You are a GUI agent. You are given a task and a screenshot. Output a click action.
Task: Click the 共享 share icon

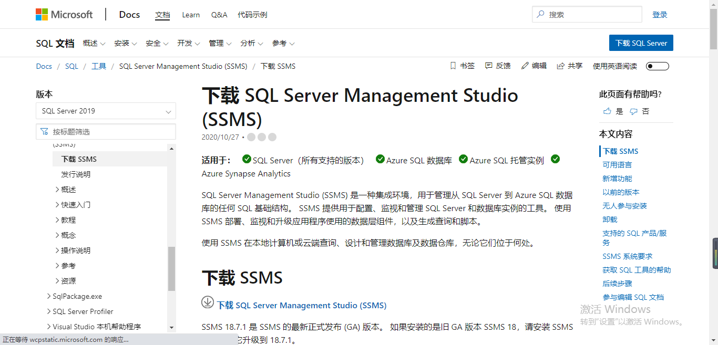pos(560,66)
